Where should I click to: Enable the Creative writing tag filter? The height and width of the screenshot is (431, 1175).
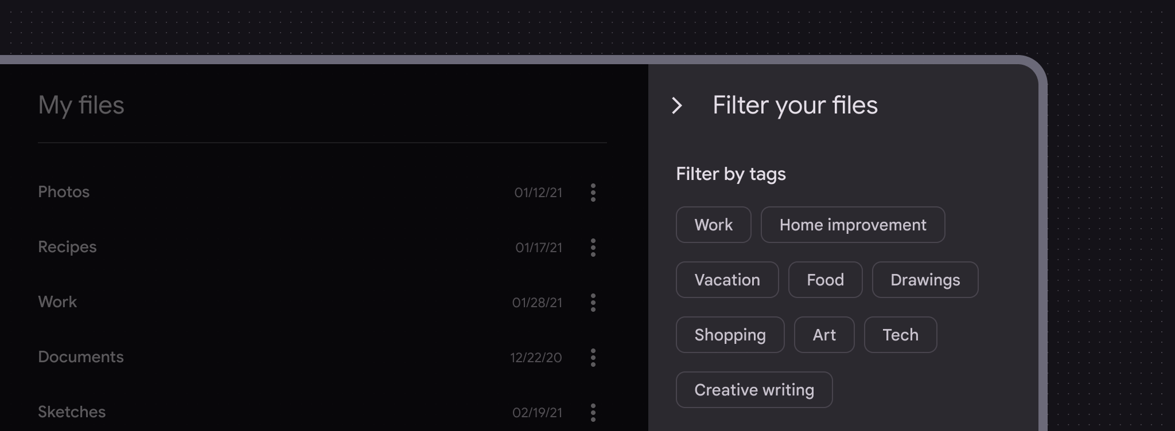coord(754,390)
